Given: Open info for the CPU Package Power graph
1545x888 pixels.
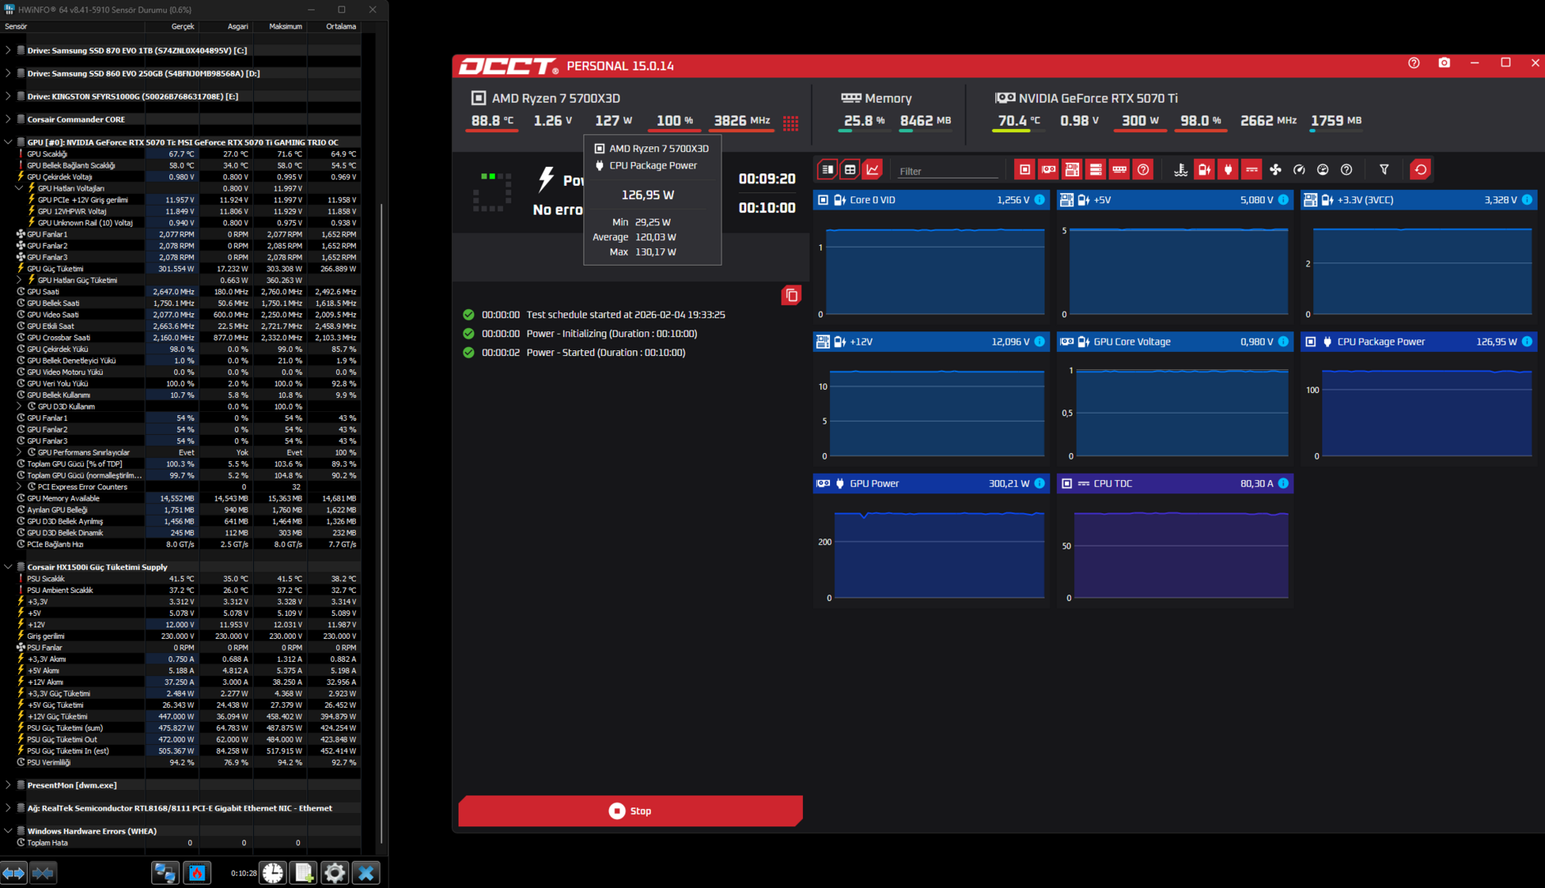Looking at the screenshot, I should coord(1527,342).
